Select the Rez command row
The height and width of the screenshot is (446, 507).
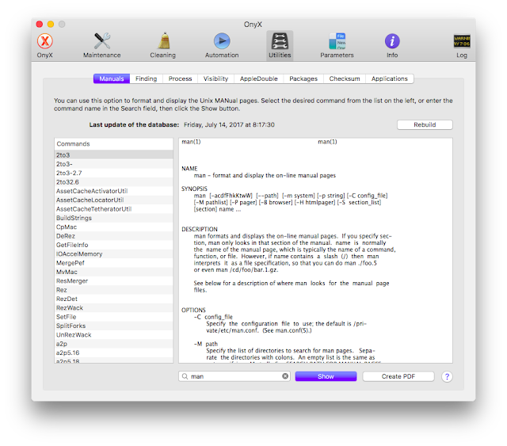coord(113,290)
